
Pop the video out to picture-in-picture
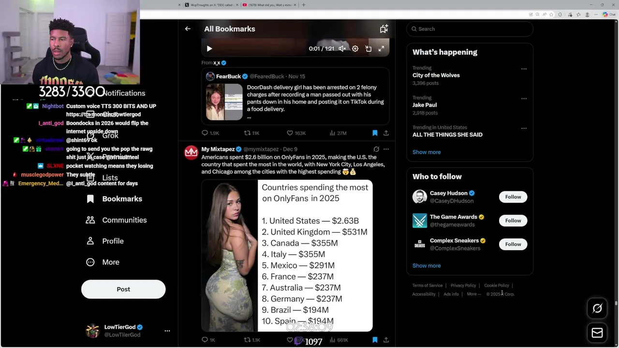click(368, 49)
